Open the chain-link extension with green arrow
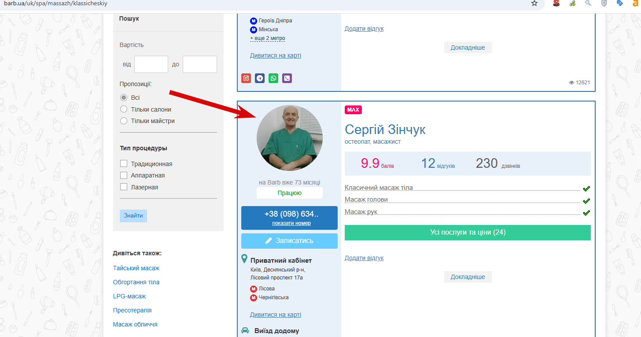This screenshot has width=641, height=337. [x=572, y=3]
